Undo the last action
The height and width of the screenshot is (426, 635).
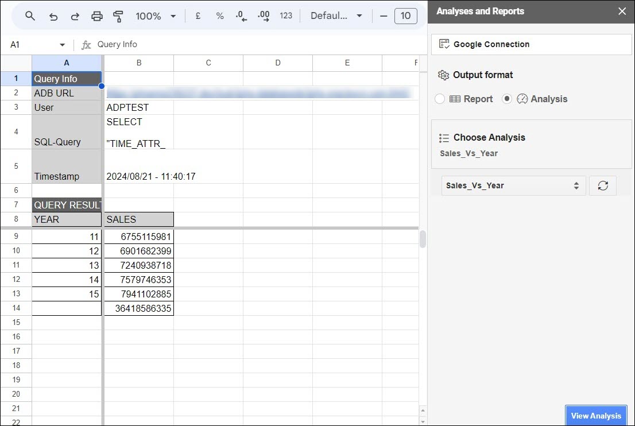pos(53,16)
